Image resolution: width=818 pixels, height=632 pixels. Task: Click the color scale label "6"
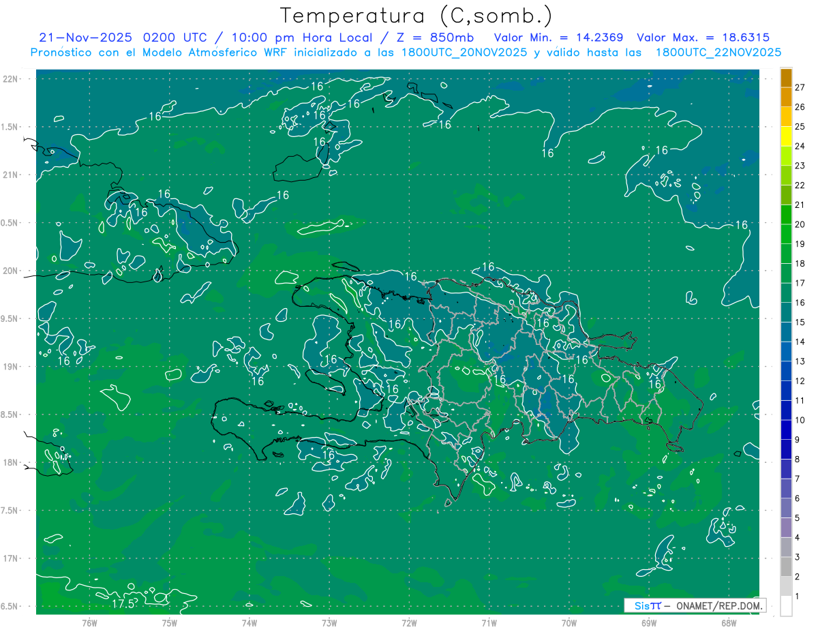(x=798, y=499)
